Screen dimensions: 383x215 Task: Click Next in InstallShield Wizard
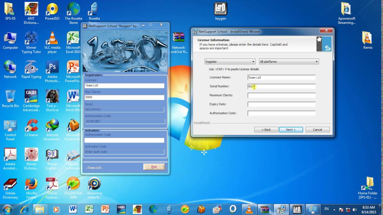(x=291, y=130)
